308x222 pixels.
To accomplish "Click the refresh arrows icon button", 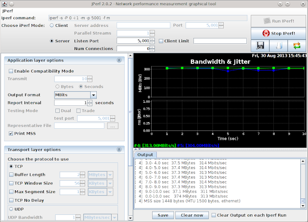I will click(x=297, y=46).
